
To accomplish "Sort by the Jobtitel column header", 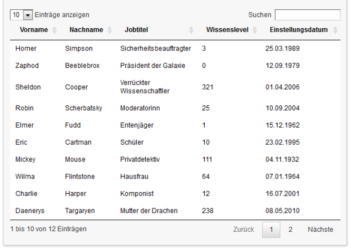I will [136, 30].
